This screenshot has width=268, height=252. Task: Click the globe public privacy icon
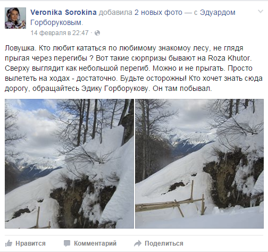pyautogui.click(x=97, y=33)
